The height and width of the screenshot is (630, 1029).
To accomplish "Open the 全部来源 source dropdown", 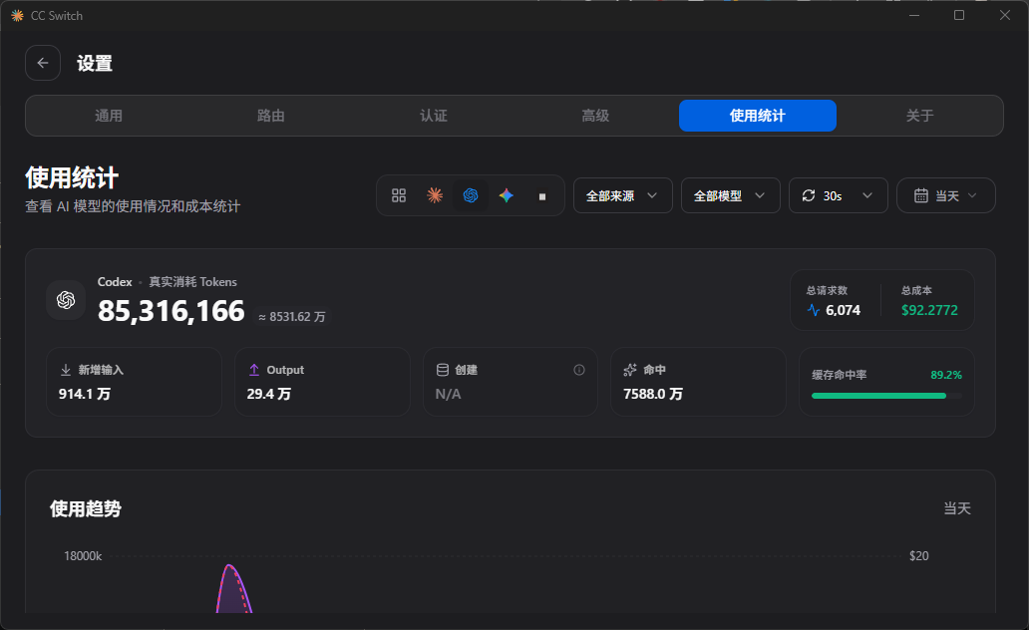I will 623,195.
